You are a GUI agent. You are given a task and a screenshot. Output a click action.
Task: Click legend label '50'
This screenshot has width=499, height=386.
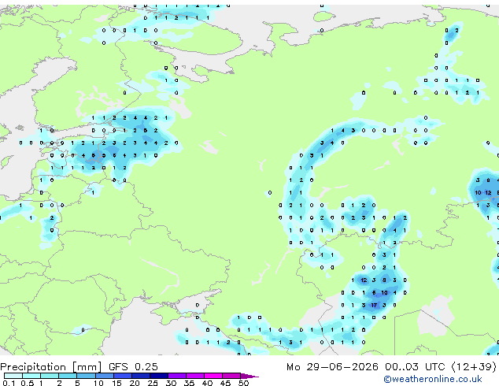point(243,383)
